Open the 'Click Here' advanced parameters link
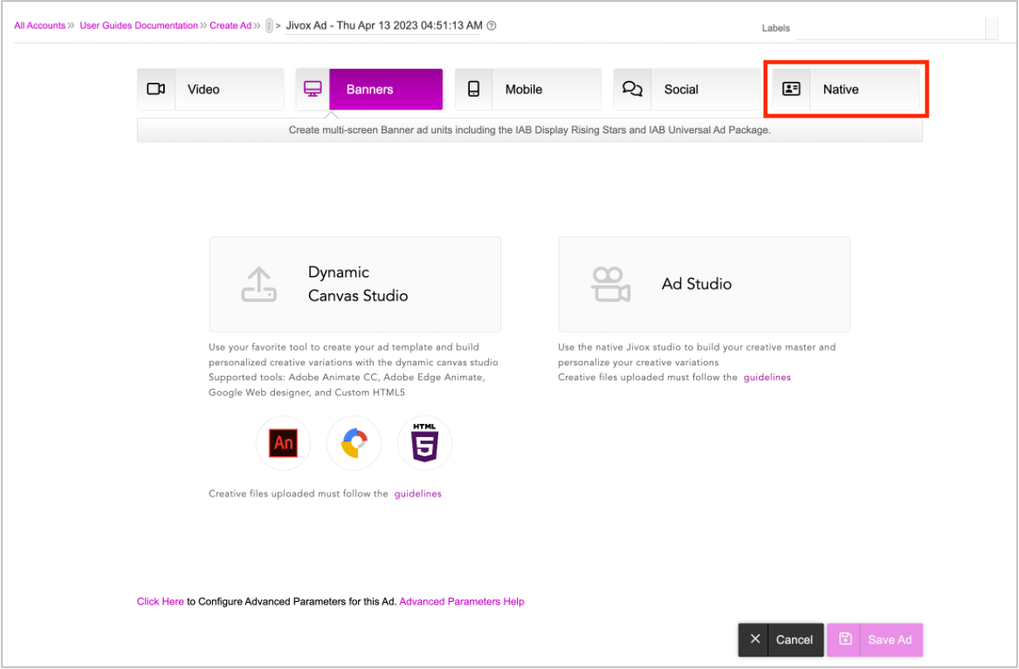 tap(160, 602)
